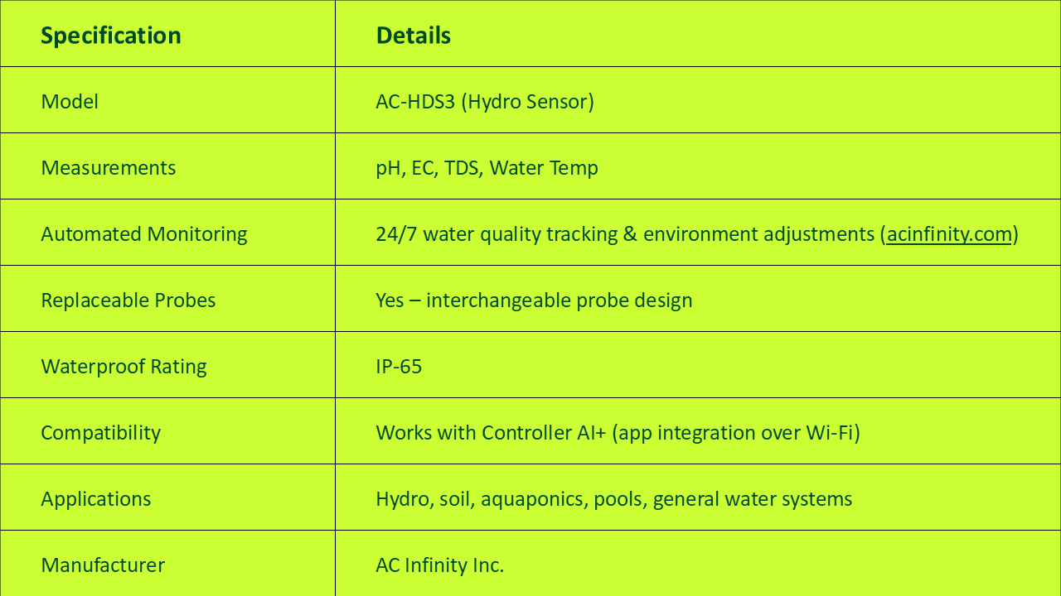1061x596 pixels.
Task: Open the acinfinity.com hyperlink
Action: coord(949,234)
